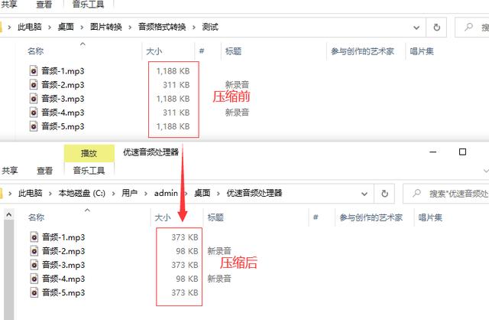
Task: Click 311 KB size of upper 音频-2.mp3
Action: pyautogui.click(x=176, y=85)
